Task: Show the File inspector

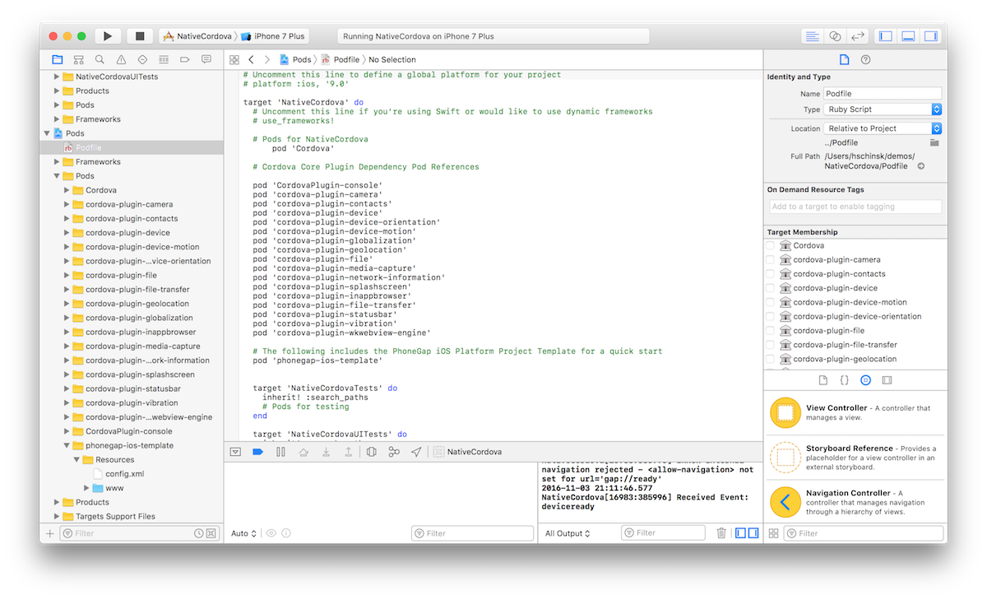Action: pos(844,59)
